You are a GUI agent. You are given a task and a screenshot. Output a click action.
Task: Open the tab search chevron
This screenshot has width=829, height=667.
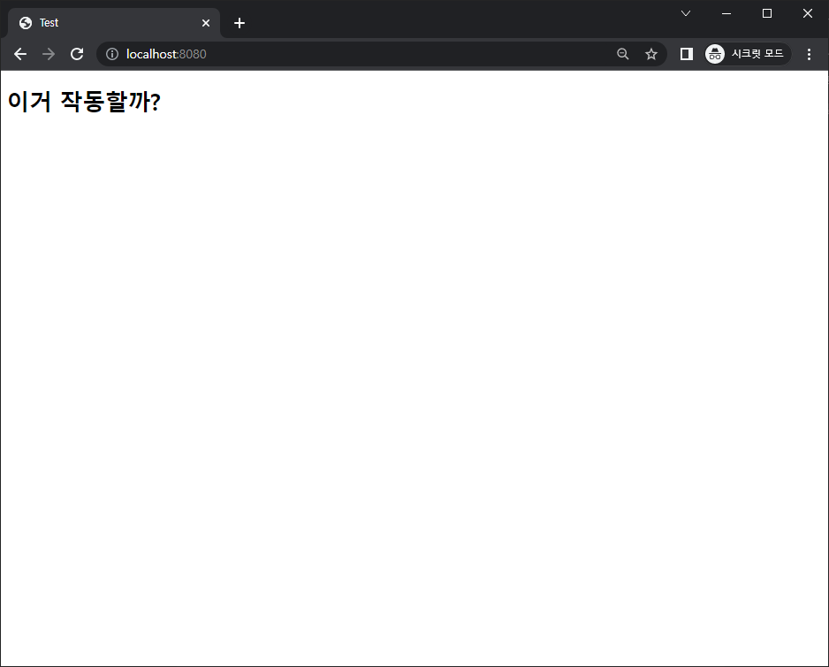coord(686,13)
